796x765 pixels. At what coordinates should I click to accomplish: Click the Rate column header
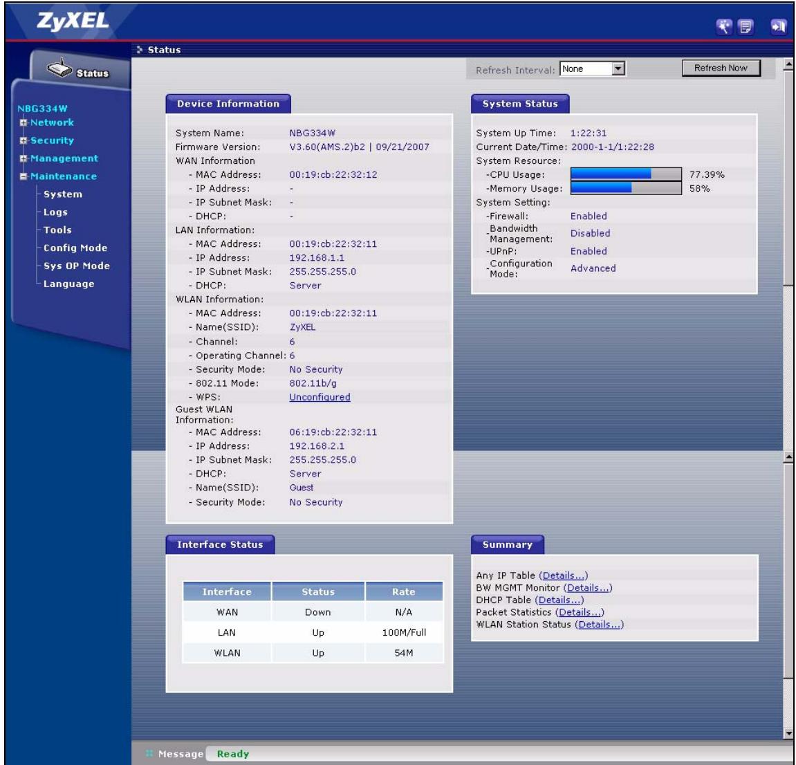point(404,591)
